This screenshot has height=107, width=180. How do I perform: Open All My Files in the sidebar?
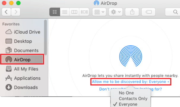pos(23,69)
